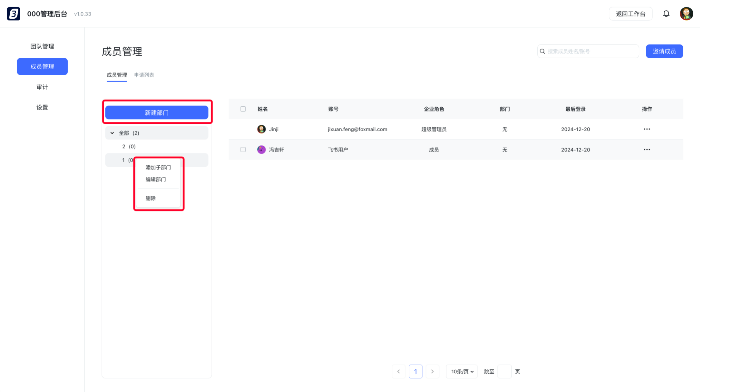Screen dimensions: 742x392
Task: Open the user avatar menu
Action: [x=686, y=14]
